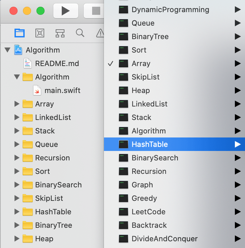The image size is (245, 248).
Task: Select the checked Array scheme
Action: coord(141,63)
